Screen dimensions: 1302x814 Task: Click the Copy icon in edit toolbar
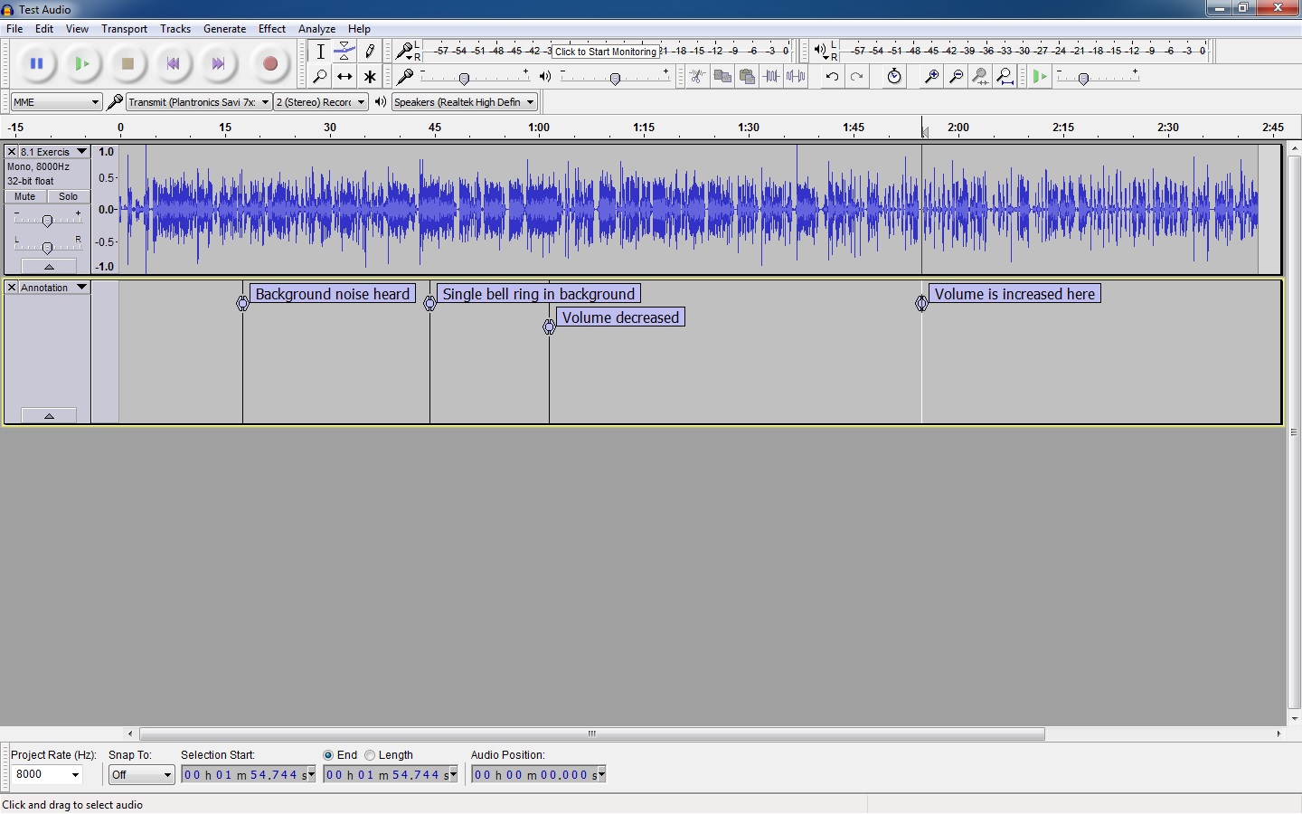pyautogui.click(x=722, y=77)
